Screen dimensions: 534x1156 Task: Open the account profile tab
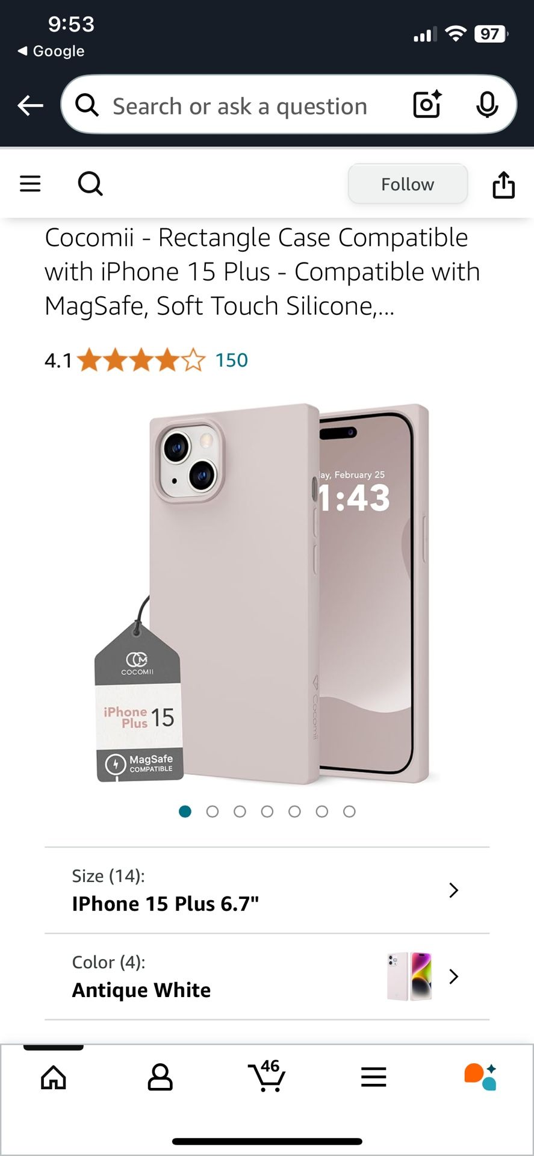point(160,1077)
